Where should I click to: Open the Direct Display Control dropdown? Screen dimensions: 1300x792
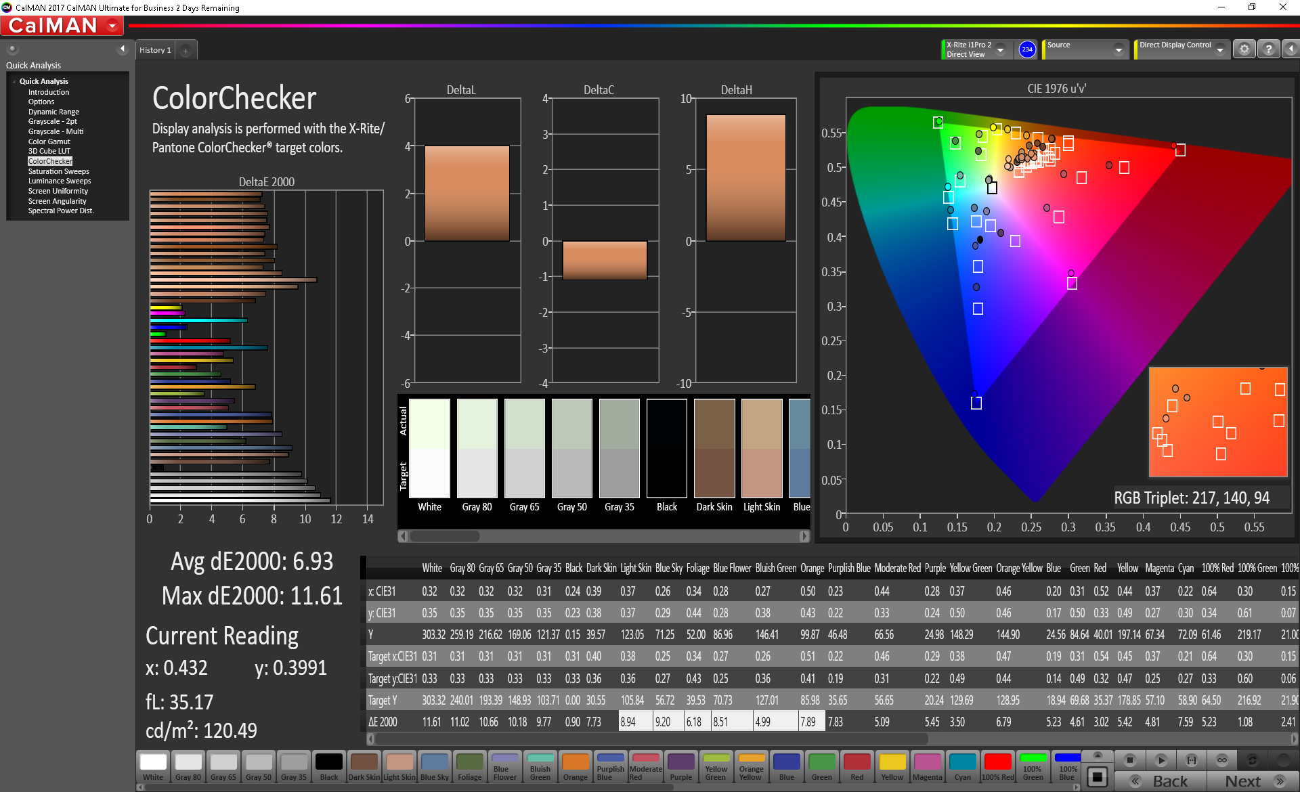(x=1219, y=49)
